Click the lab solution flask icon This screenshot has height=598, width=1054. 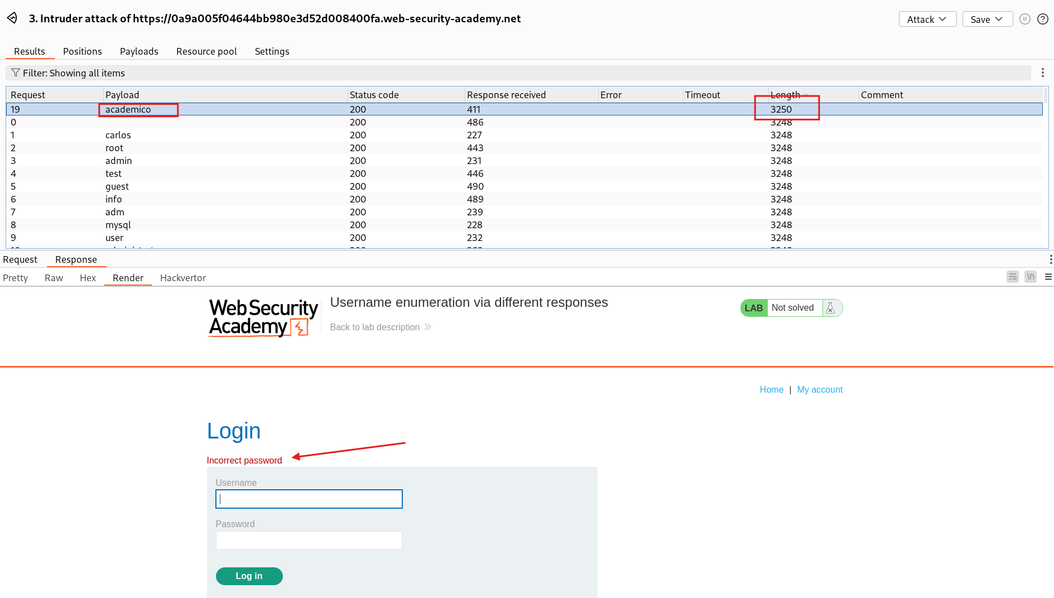831,307
